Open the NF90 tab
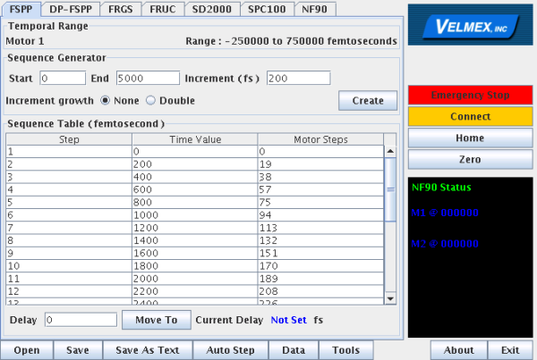The image size is (537, 360). click(314, 9)
